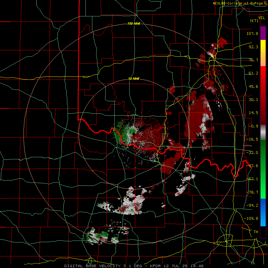Image resolution: width=268 pixels, height=268 pixels.
Task: Click the 19:46 timestamp in the caption
Action: click(198, 266)
